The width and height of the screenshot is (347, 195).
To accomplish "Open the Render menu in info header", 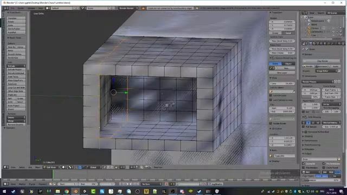I will click(21, 8).
